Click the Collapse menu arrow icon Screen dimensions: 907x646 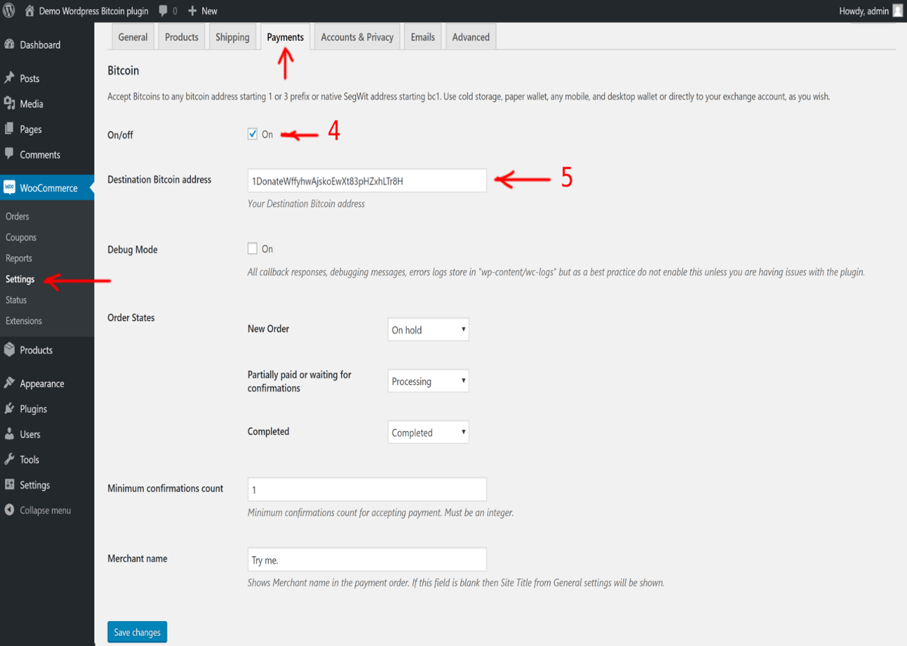[x=10, y=510]
